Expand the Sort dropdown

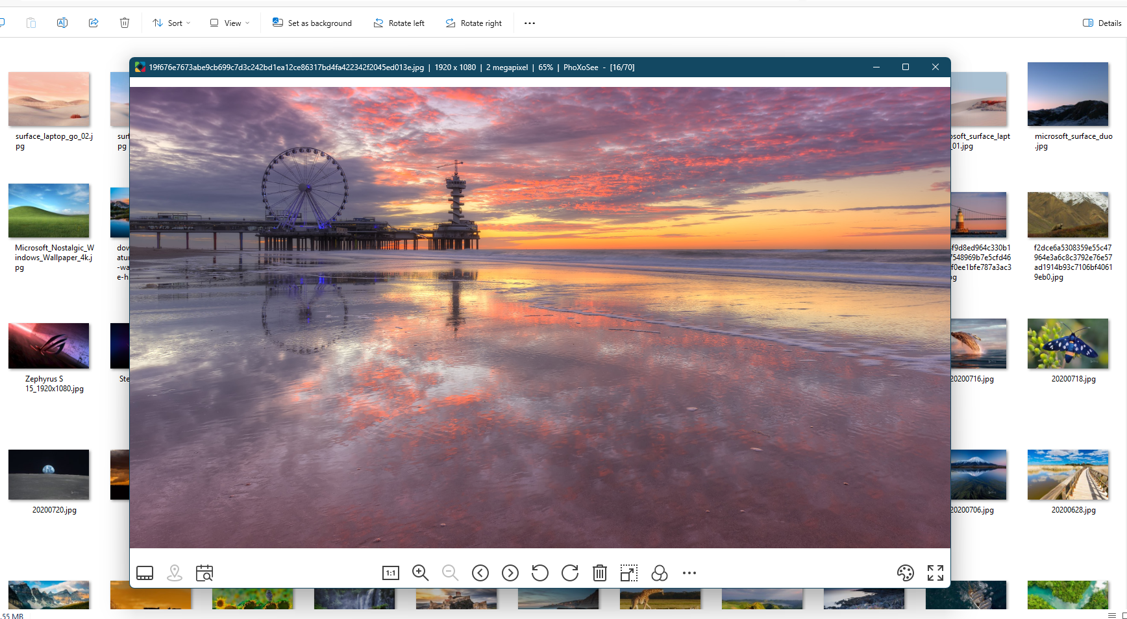tap(171, 23)
